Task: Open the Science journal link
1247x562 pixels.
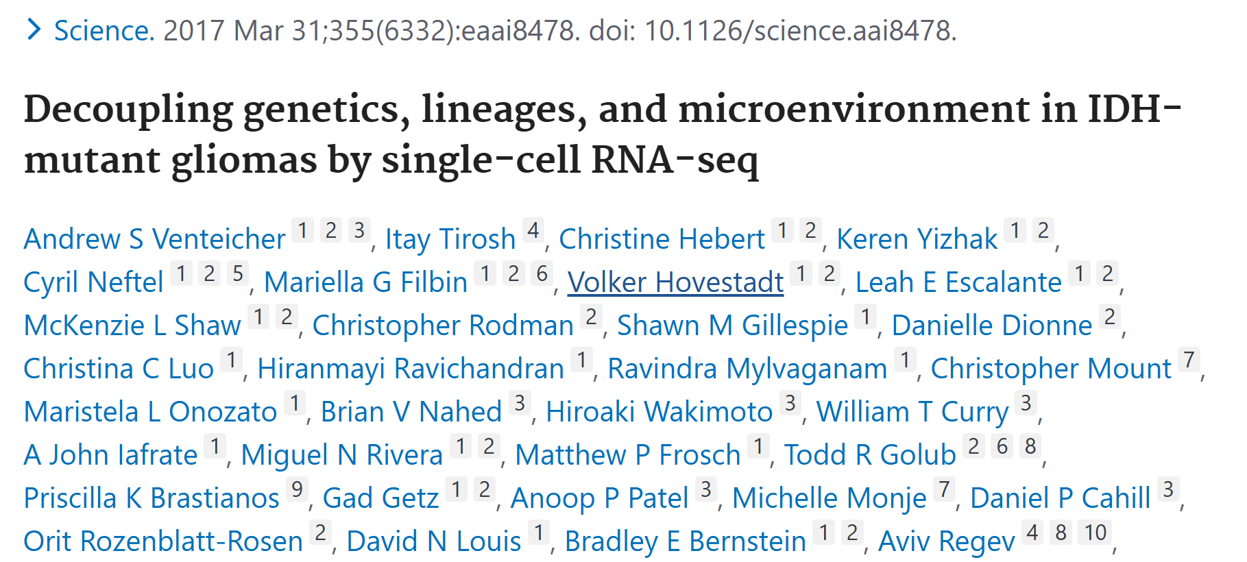Action: [104, 31]
